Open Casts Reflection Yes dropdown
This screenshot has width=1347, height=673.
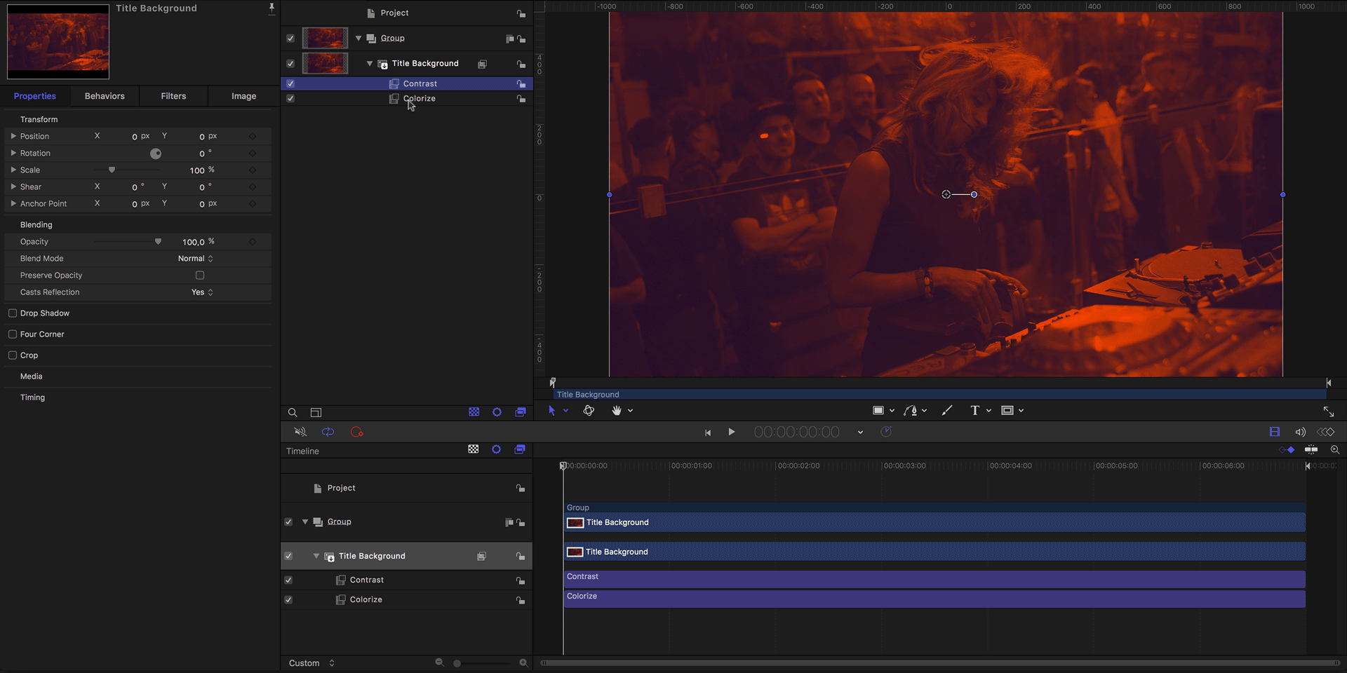click(x=202, y=292)
